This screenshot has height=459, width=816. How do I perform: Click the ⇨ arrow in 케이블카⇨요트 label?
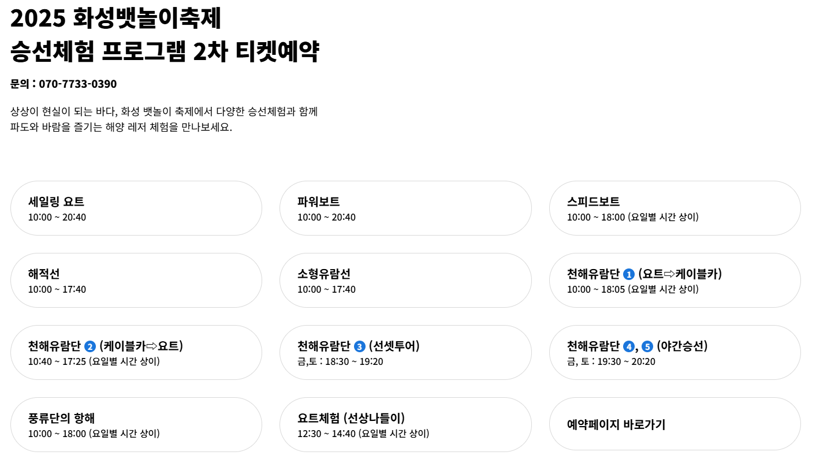click(151, 346)
